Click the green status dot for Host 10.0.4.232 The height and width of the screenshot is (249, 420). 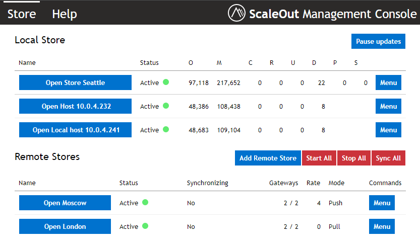tap(166, 106)
